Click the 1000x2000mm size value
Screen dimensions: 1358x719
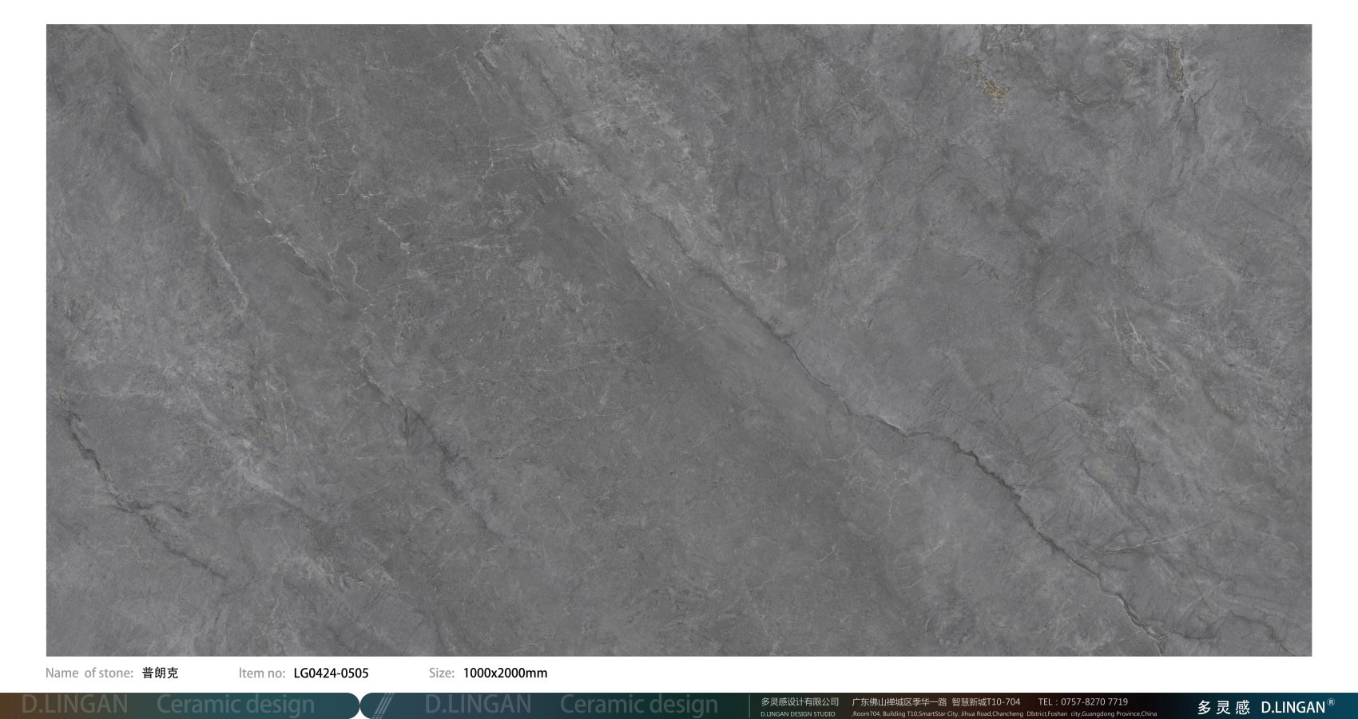(505, 673)
